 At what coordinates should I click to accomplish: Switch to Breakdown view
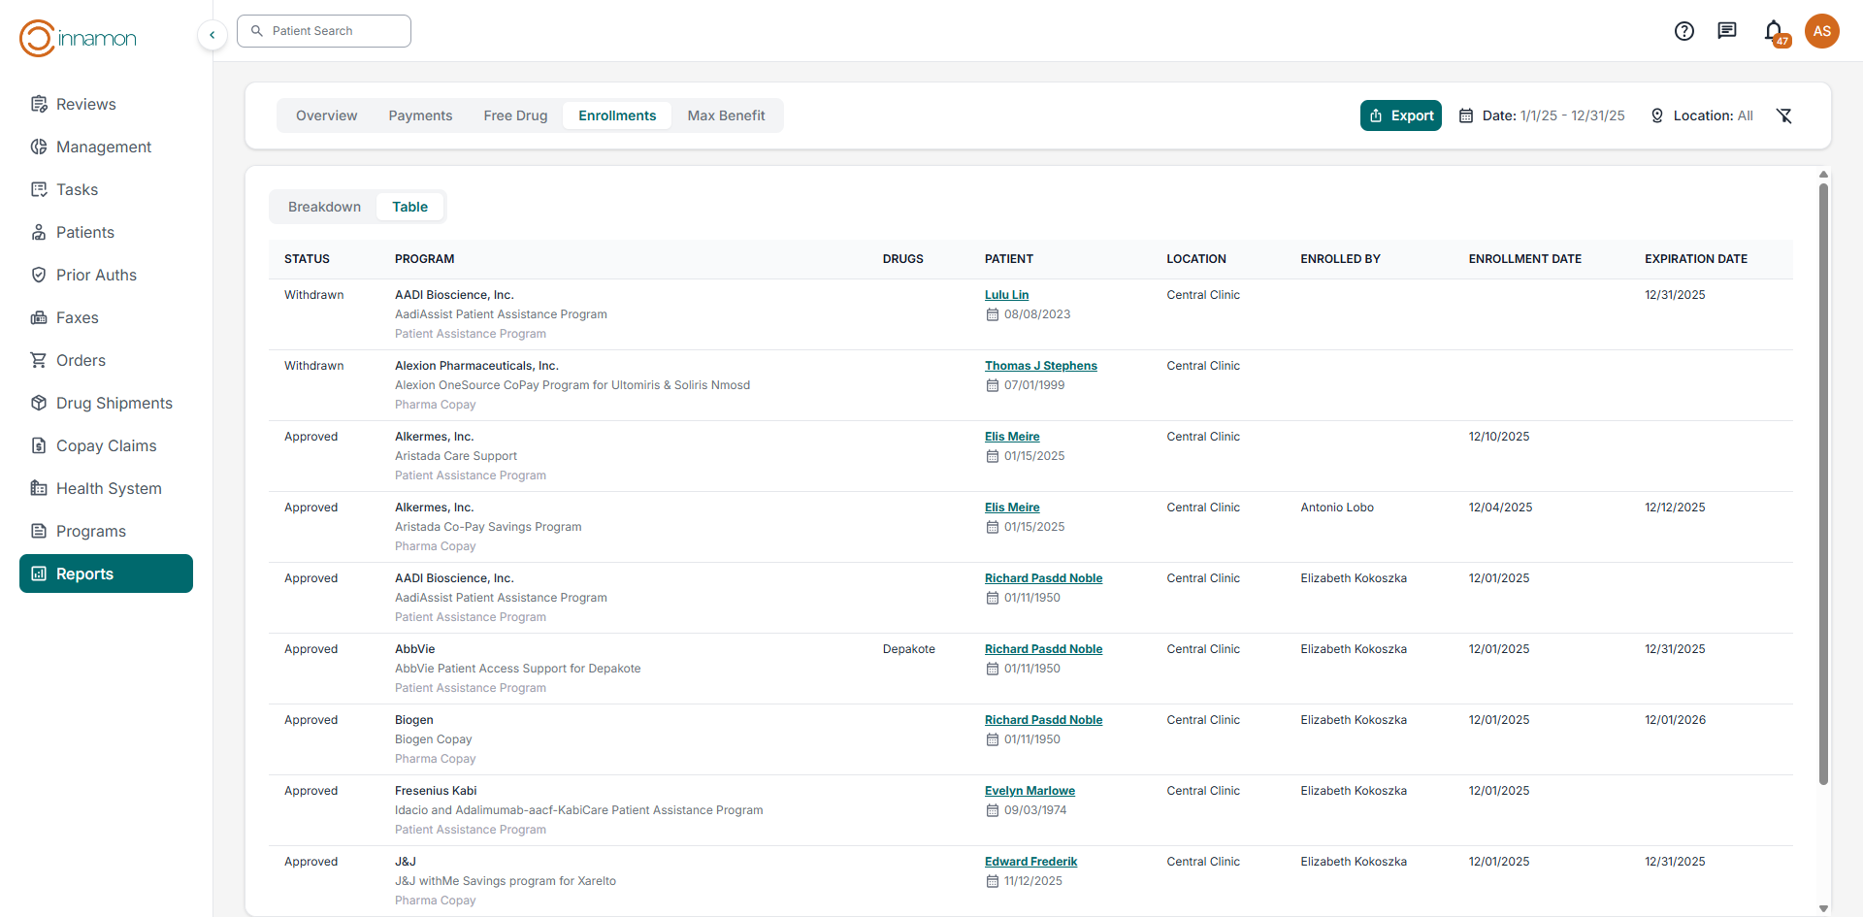[324, 207]
